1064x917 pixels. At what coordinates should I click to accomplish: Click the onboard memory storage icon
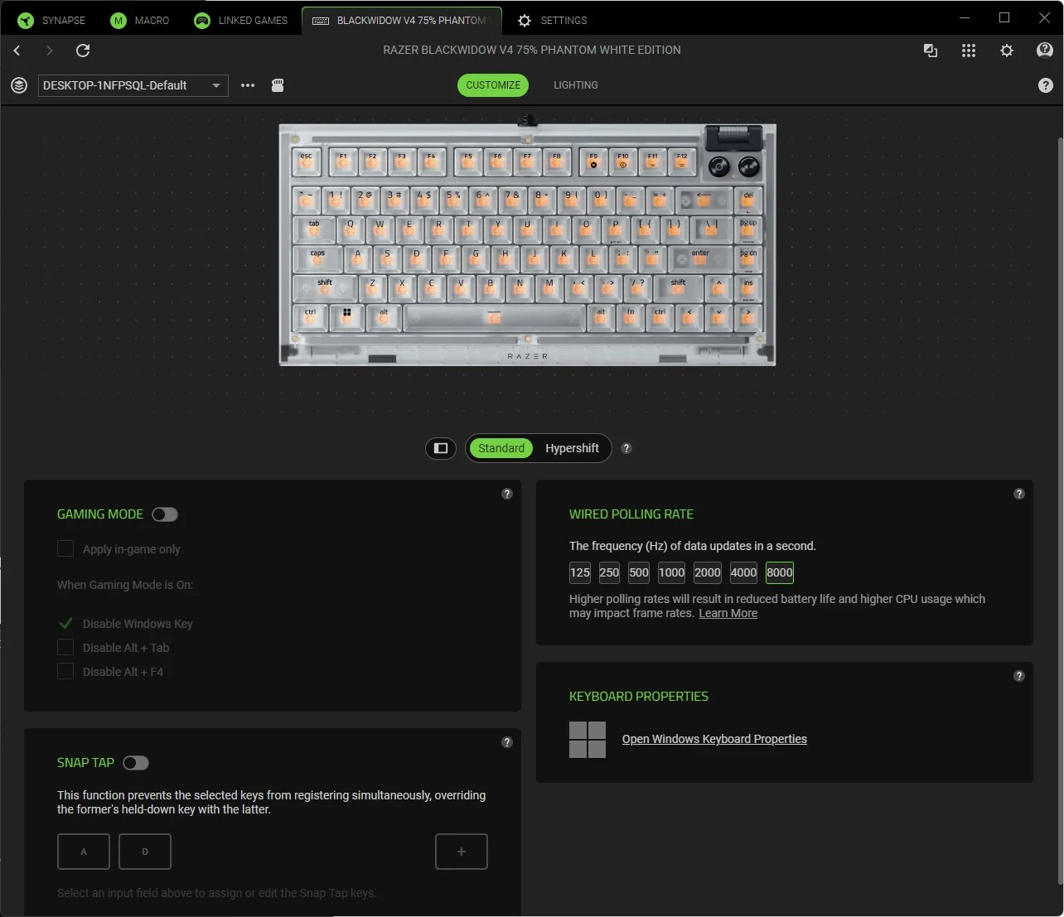[x=278, y=85]
